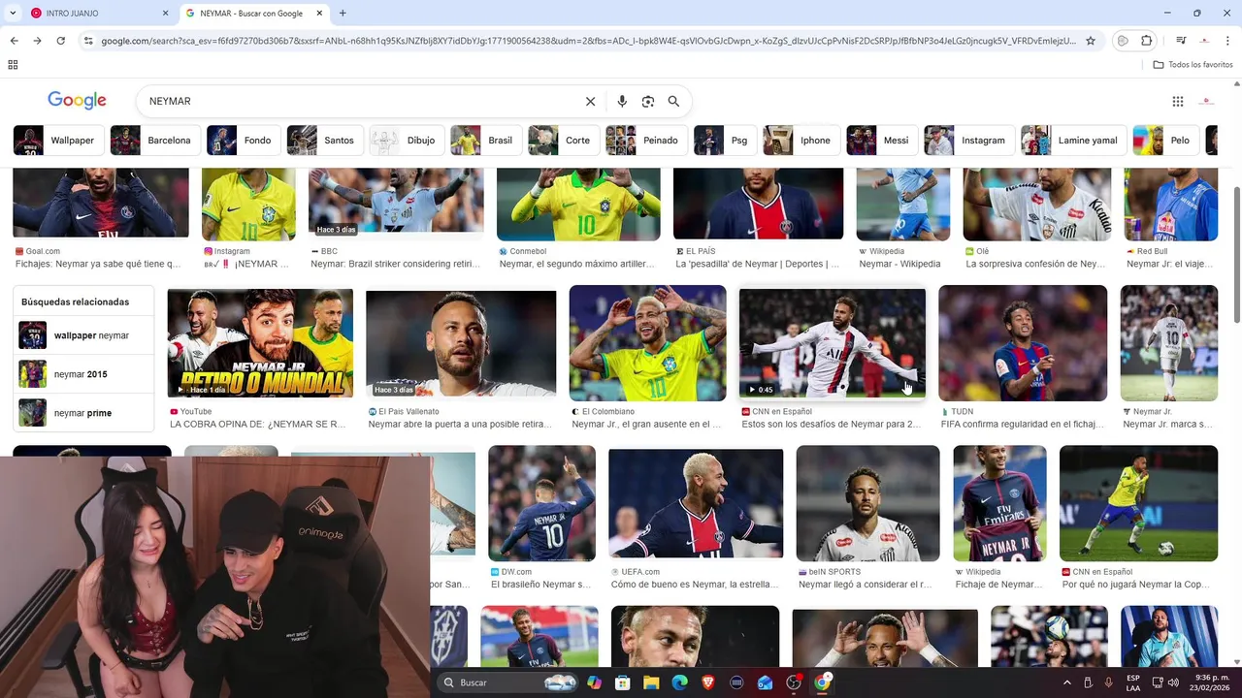Open Copilot from the taskbar

pyautogui.click(x=594, y=682)
